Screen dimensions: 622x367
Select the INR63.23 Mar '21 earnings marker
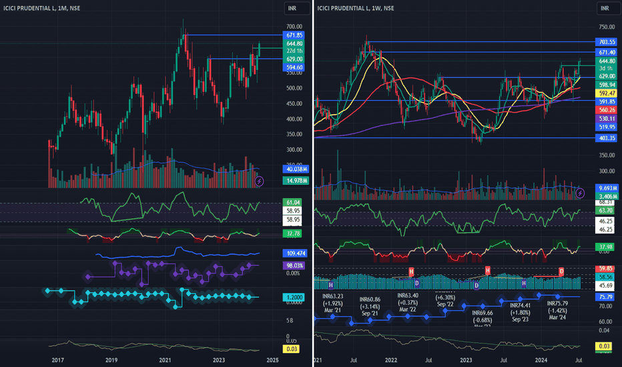point(332,303)
